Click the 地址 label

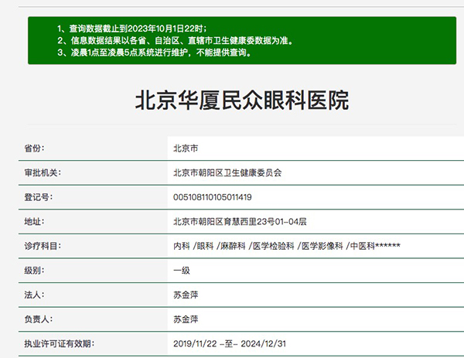(x=34, y=222)
